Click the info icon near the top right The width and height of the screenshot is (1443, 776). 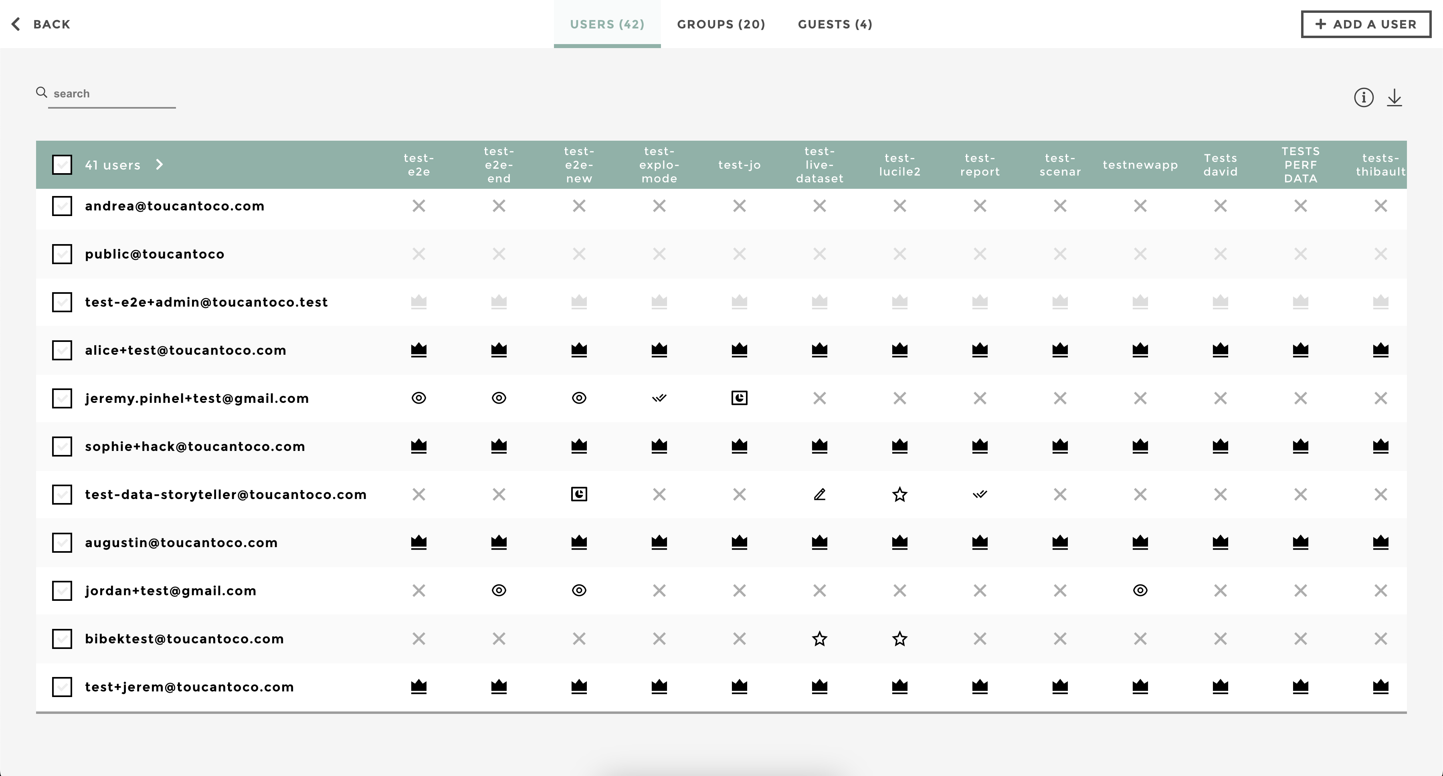1364,97
